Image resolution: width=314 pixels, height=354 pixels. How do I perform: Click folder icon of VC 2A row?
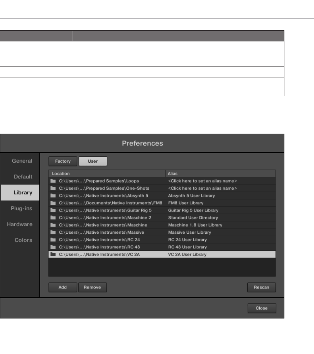click(53, 254)
